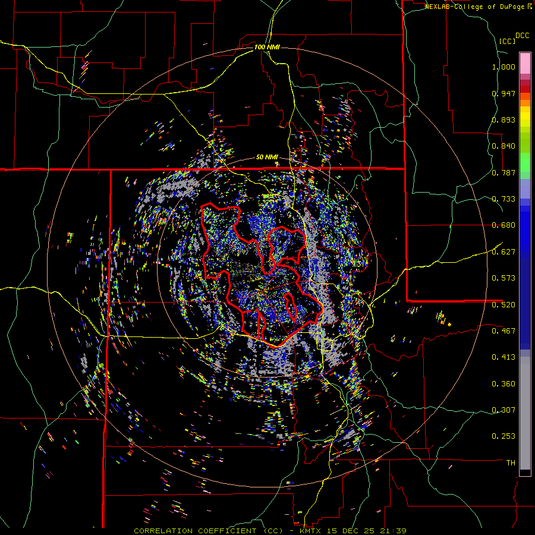Click the 0.733 value on the color scale
The width and height of the screenshot is (535, 535).
point(503,199)
